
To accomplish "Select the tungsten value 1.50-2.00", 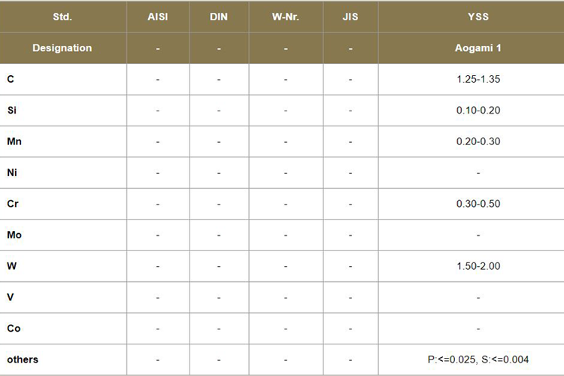I will [478, 266].
